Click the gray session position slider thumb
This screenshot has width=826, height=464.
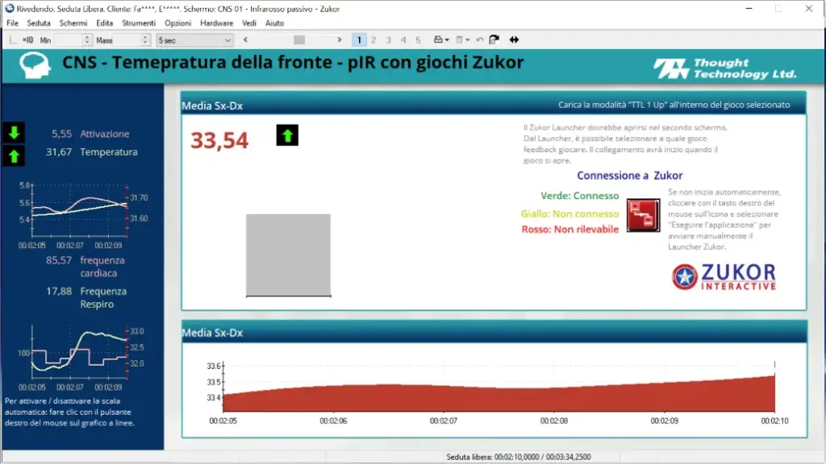click(299, 40)
